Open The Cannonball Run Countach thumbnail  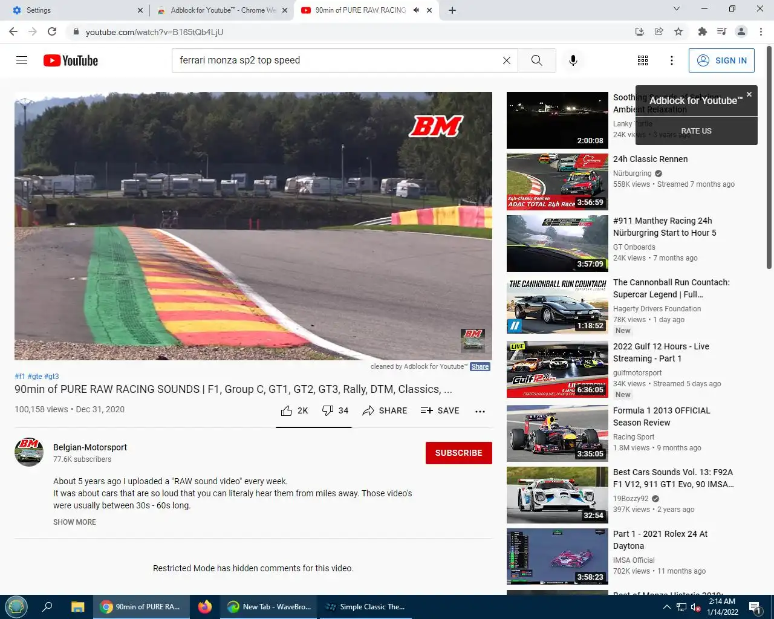558,305
